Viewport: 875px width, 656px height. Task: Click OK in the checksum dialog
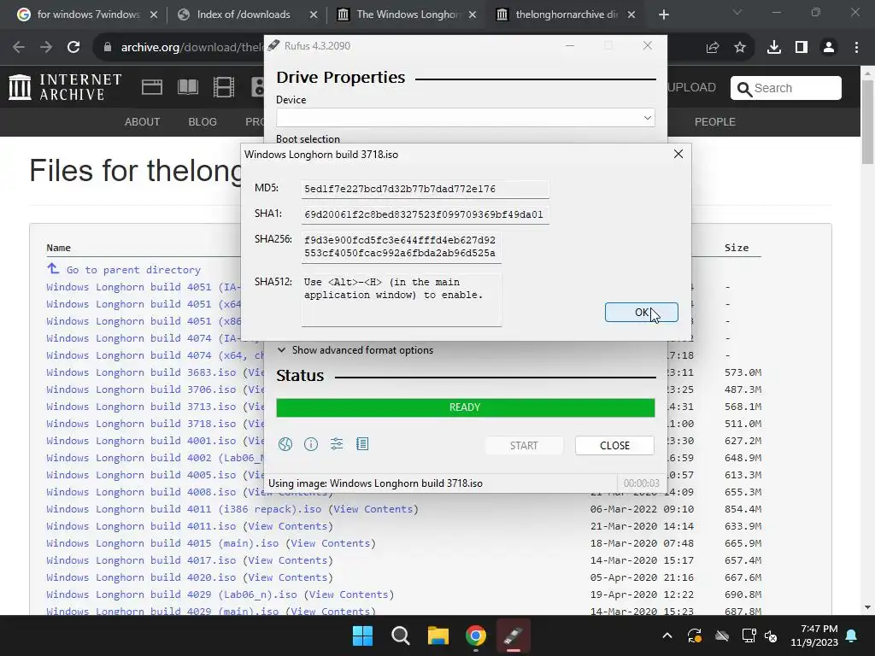[x=641, y=313]
